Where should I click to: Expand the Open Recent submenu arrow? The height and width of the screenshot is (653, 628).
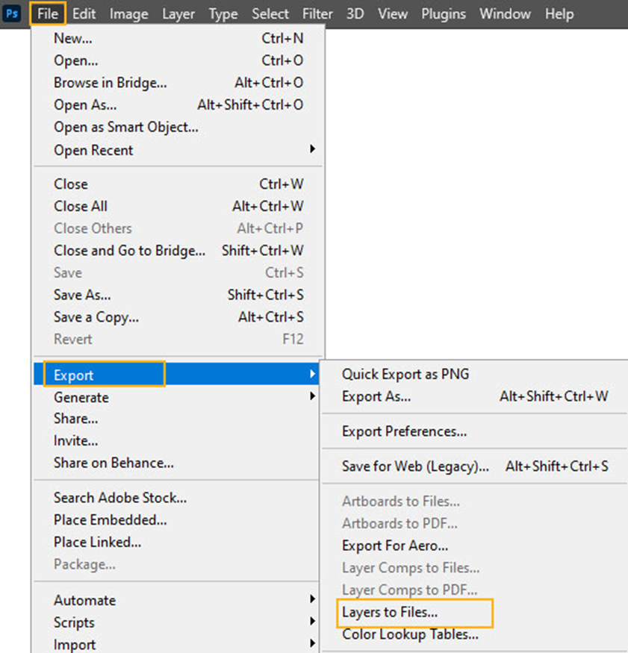(x=312, y=149)
